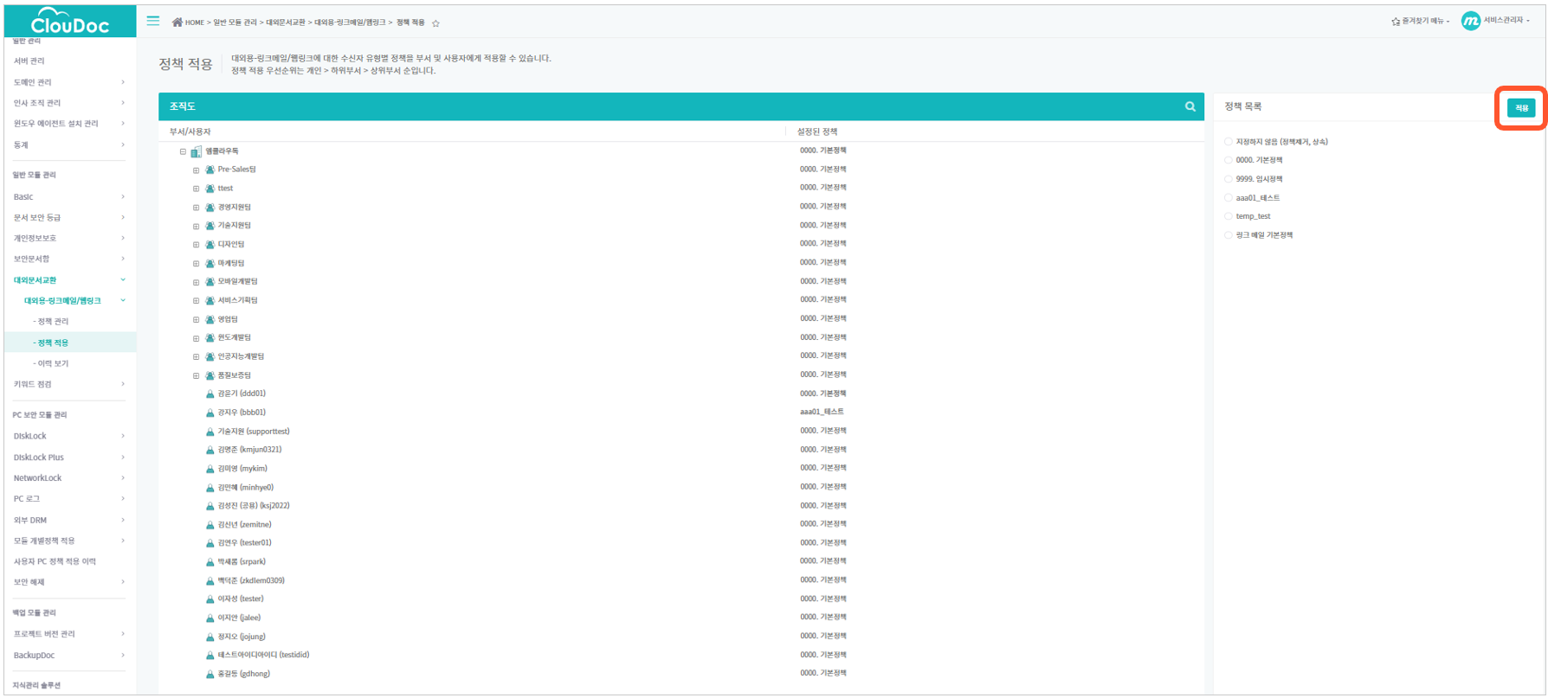
Task: Expand the Pre-Sales팀 tree node
Action: 196,170
